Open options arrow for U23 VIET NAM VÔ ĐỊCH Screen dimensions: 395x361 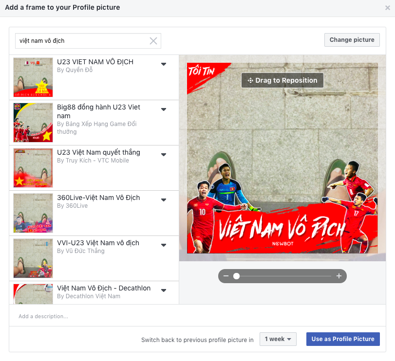point(164,64)
